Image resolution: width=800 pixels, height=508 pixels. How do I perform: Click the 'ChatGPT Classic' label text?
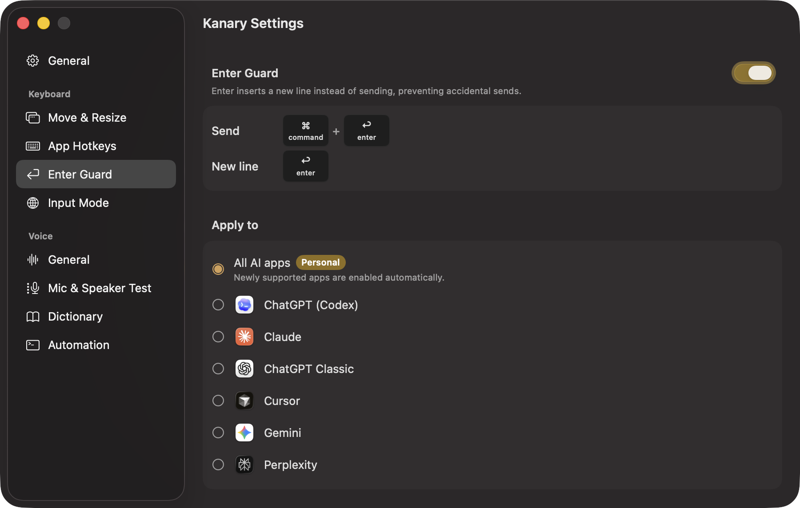309,369
